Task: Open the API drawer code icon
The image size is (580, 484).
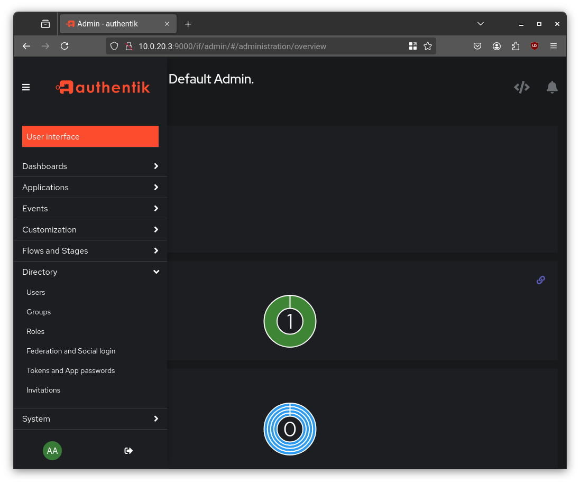Action: click(x=521, y=87)
